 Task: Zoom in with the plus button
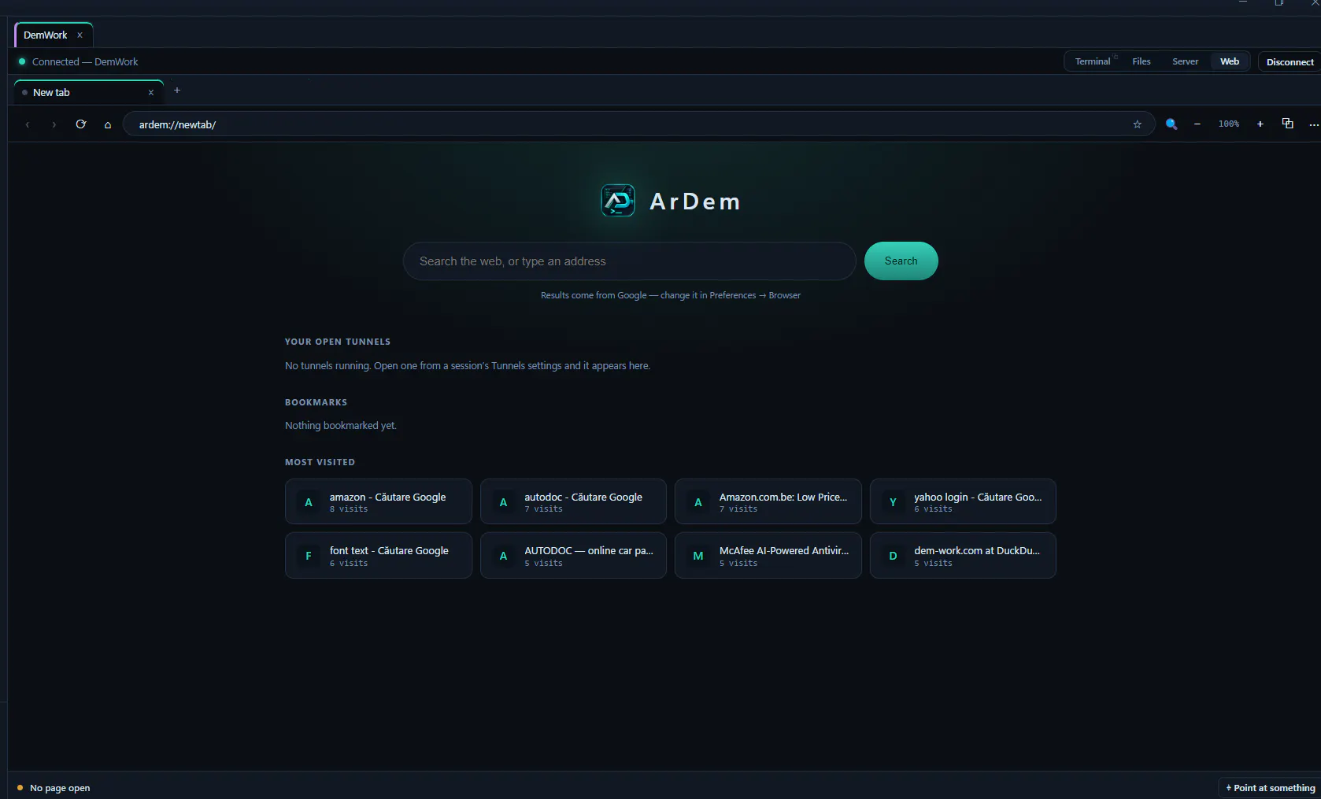[1260, 124]
